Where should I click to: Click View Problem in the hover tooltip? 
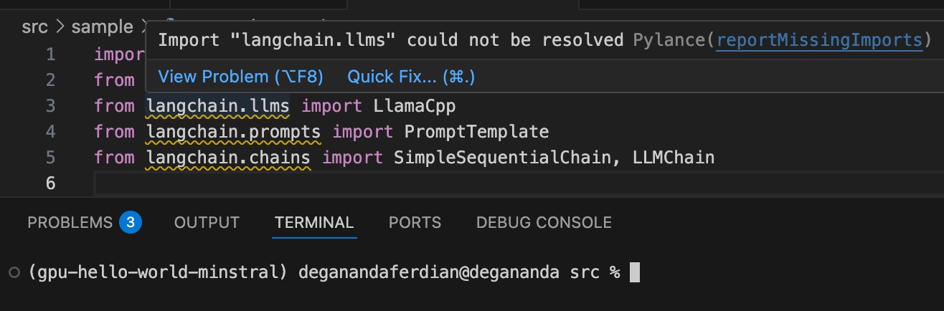[241, 76]
